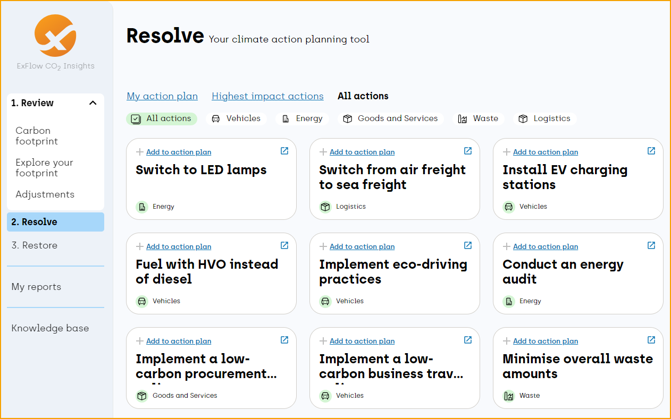Open "Minimise overall waste amounts" via external link icon
Image resolution: width=671 pixels, height=419 pixels.
pyautogui.click(x=651, y=340)
